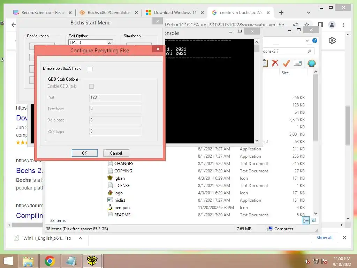Switch Explorer to large icons view
Image resolution: width=357 pixels, height=268 pixels.
[x=313, y=220]
